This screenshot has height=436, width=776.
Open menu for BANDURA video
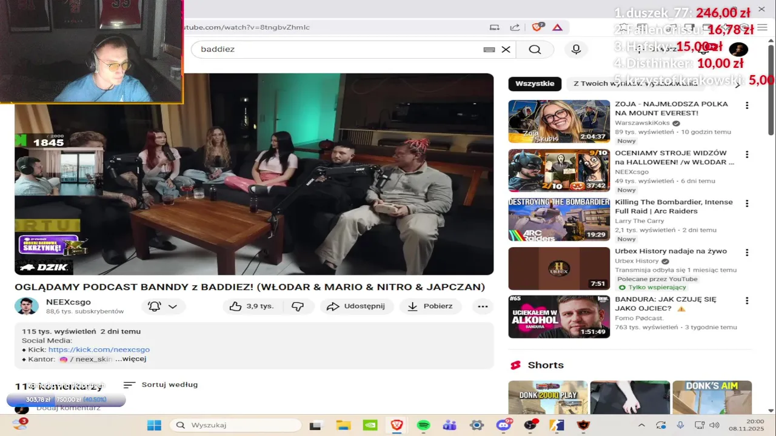[x=747, y=301]
